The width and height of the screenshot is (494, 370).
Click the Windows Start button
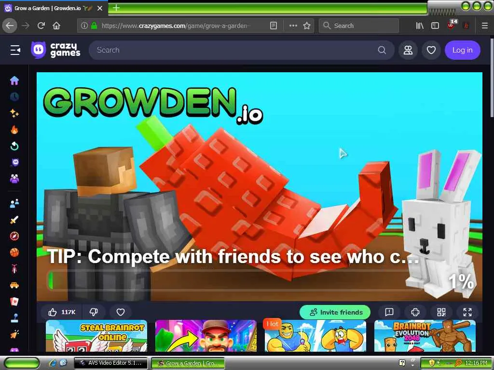click(x=21, y=363)
